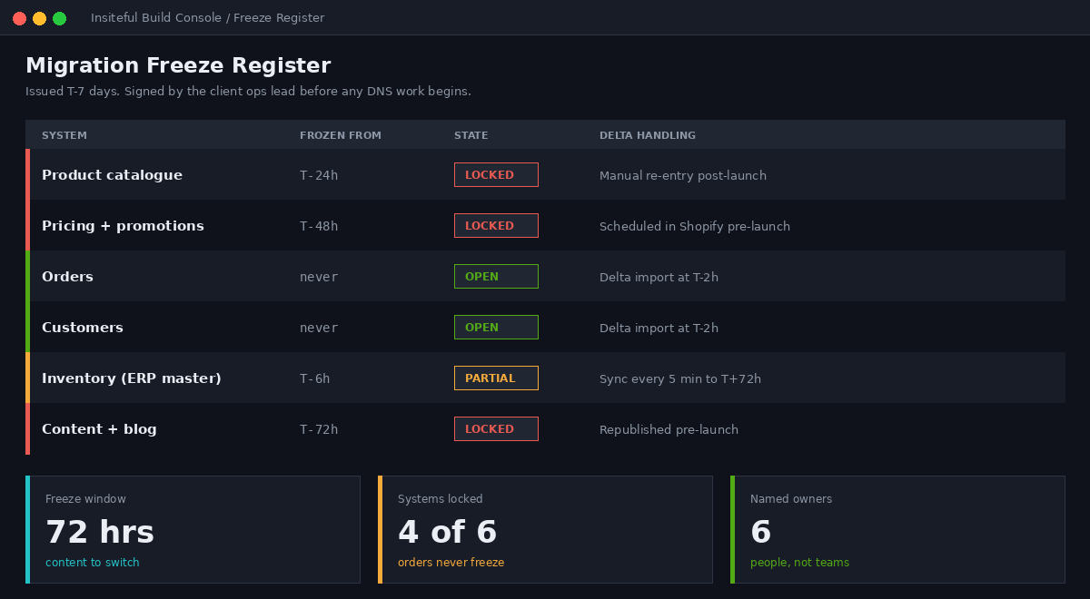Click the 'never' value in the Orders row
The width and height of the screenshot is (1090, 599).
[x=319, y=277]
